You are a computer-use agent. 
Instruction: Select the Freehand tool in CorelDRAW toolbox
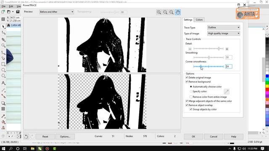[x=3, y=53]
